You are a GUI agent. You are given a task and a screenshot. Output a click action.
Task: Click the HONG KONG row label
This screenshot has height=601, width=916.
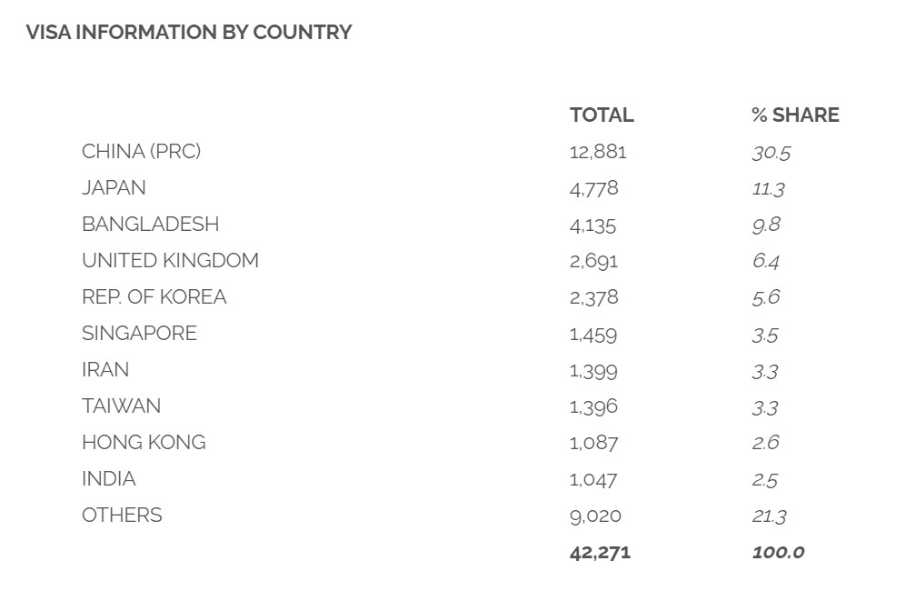click(144, 443)
